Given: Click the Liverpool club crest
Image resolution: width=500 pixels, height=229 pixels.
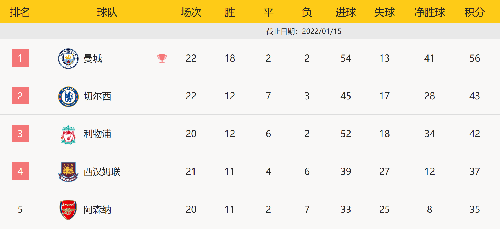Looking at the screenshot, I should [68, 134].
